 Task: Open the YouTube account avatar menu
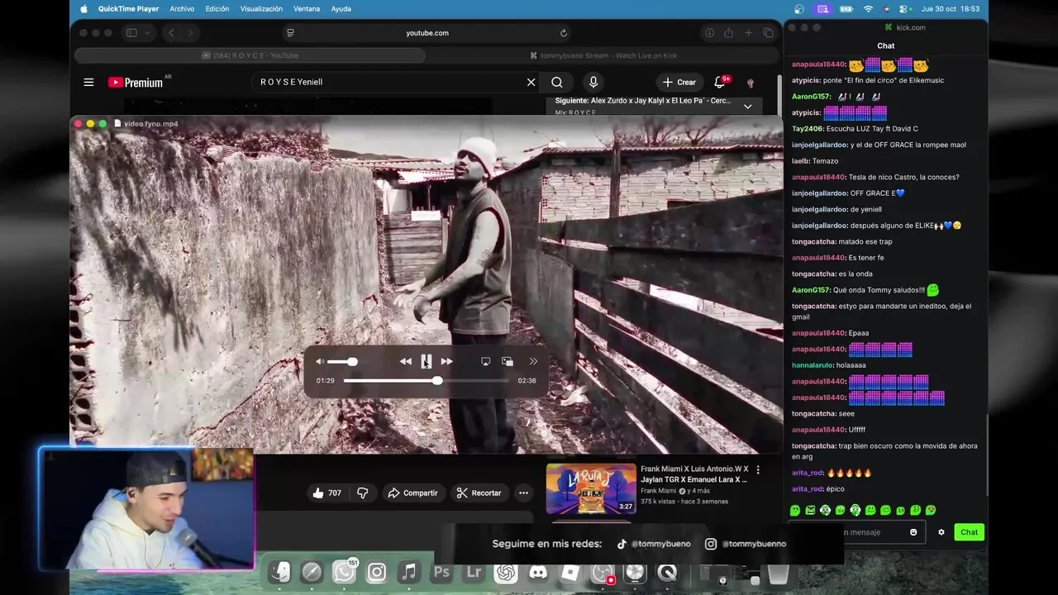coord(751,83)
